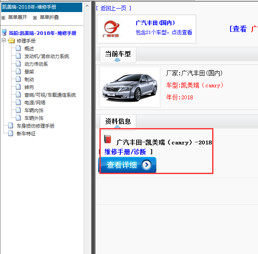Image resolution: width=258 pixels, height=254 pixels.
Task: Select the 当前车型 tab
Action: tap(118, 55)
